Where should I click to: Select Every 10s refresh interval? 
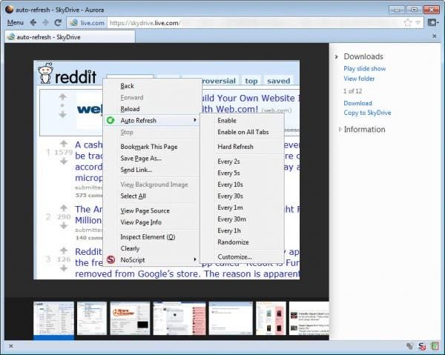230,185
